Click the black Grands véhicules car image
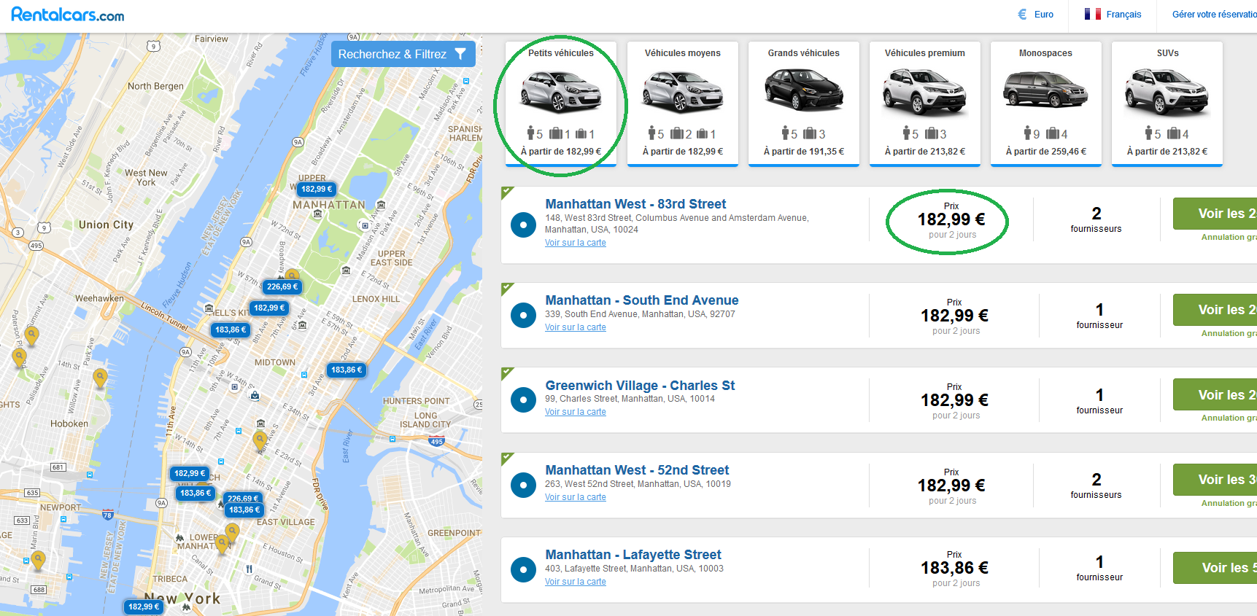Screen dimensions: 1257x616 803,90
